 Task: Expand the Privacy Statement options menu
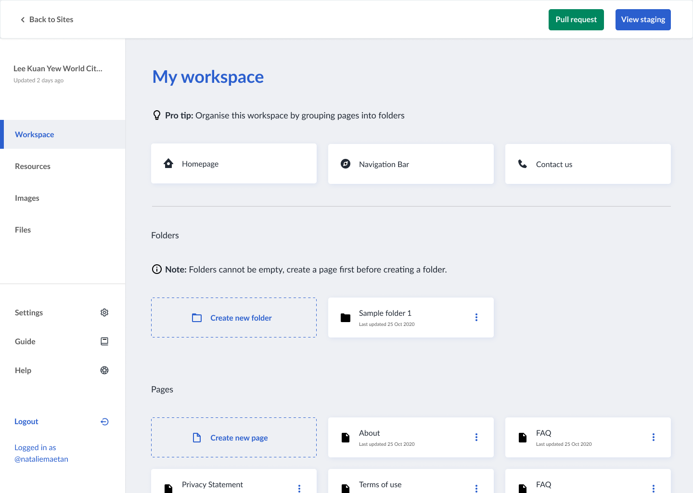coord(299,488)
